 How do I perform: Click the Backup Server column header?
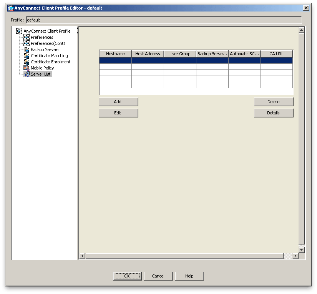tap(212, 54)
